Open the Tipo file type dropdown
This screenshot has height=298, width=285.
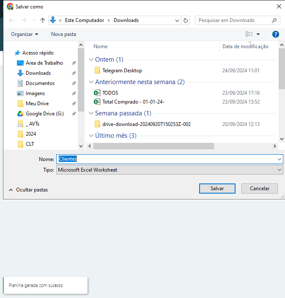169,170
